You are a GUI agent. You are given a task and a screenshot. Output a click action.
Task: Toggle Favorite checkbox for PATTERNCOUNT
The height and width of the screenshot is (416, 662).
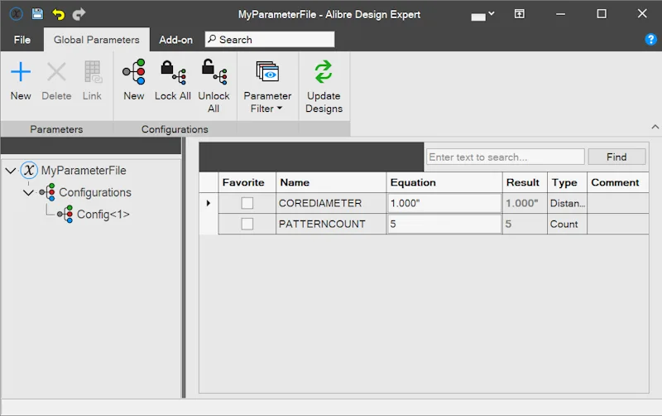pos(247,224)
